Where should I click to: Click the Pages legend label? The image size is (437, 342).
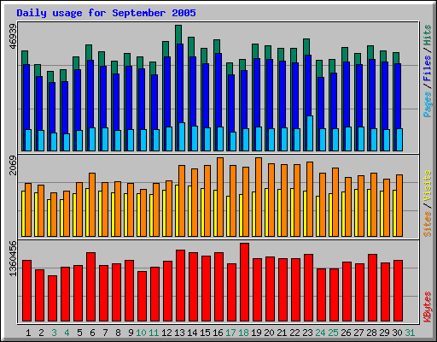coord(428,104)
